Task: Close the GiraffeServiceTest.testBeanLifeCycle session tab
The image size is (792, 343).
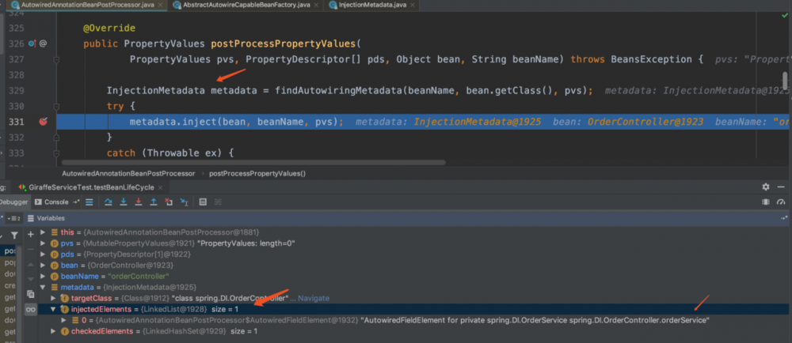Action: 161,187
